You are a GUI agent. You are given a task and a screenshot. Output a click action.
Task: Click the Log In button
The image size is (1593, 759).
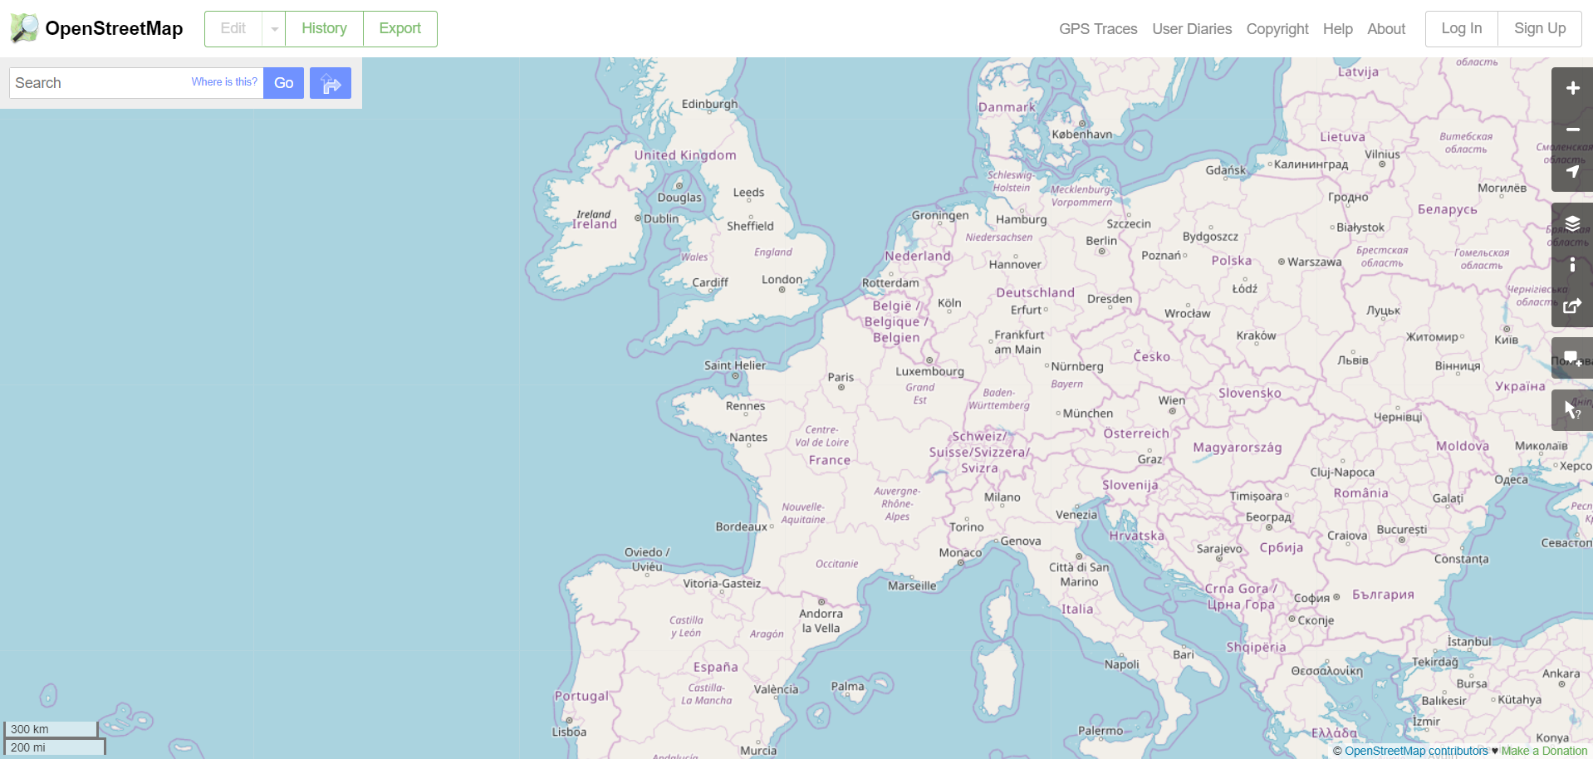tap(1462, 29)
